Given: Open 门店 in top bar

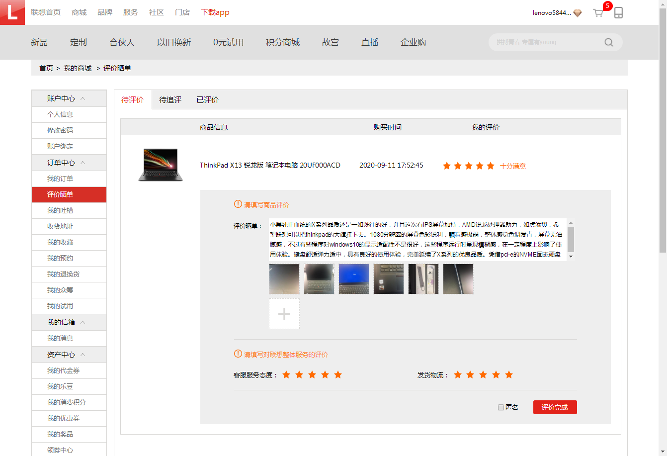Looking at the screenshot, I should tap(182, 12).
